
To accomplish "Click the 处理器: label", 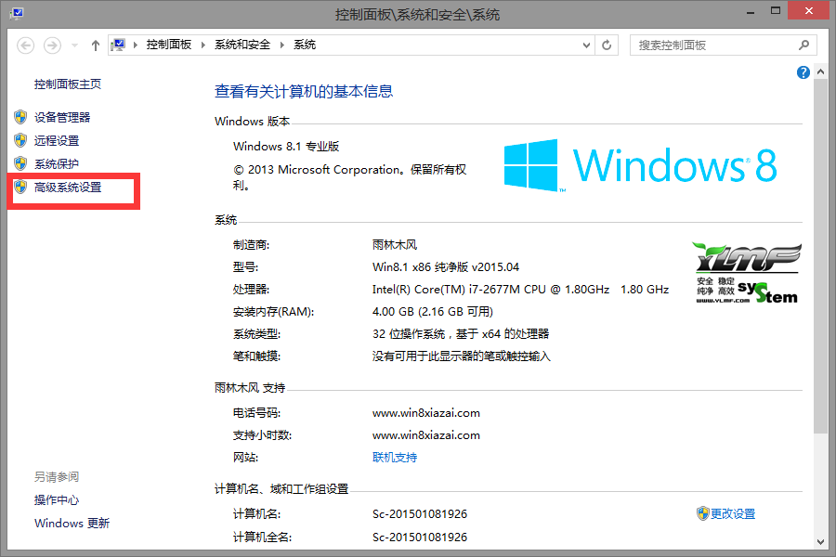I will [251, 290].
